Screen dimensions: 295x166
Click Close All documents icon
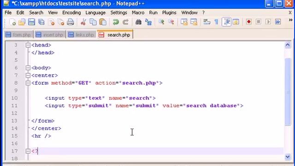tap(61, 22)
